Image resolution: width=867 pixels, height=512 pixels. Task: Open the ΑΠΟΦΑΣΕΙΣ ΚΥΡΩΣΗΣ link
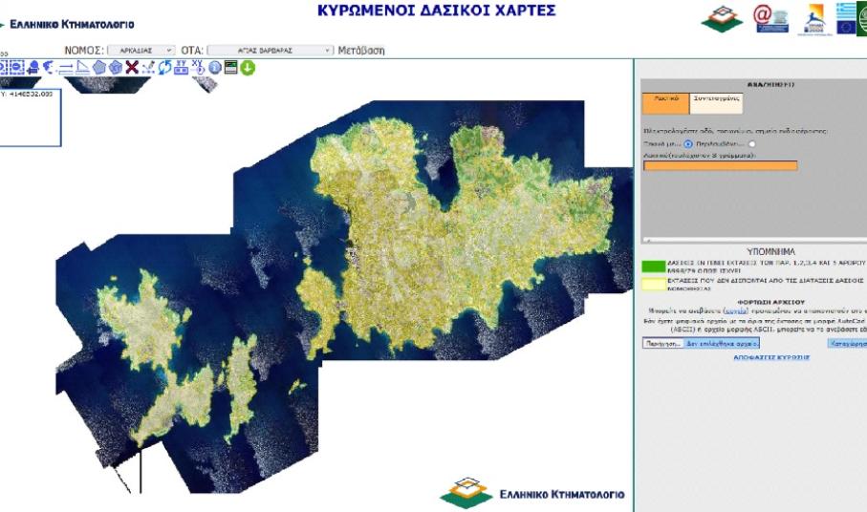click(x=770, y=356)
